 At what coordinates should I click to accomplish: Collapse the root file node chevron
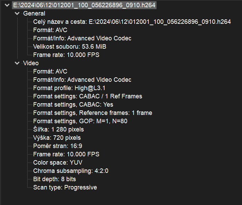click(7, 6)
